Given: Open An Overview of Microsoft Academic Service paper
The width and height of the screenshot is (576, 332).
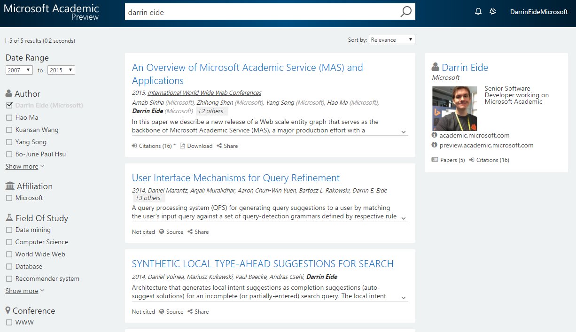Looking at the screenshot, I should coord(248,74).
